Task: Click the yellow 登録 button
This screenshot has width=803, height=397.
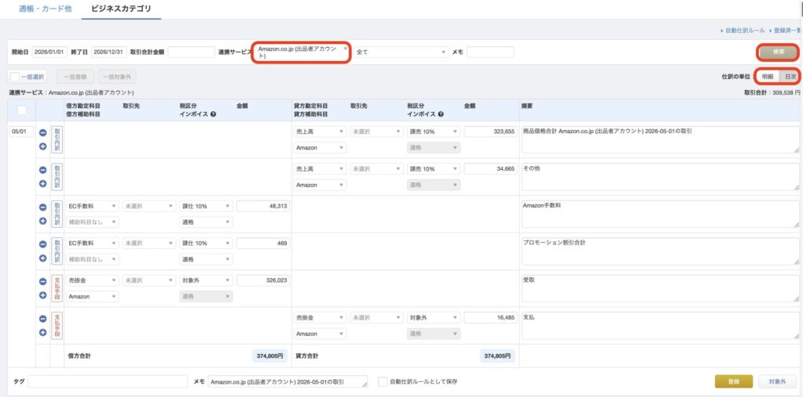Action: [734, 381]
